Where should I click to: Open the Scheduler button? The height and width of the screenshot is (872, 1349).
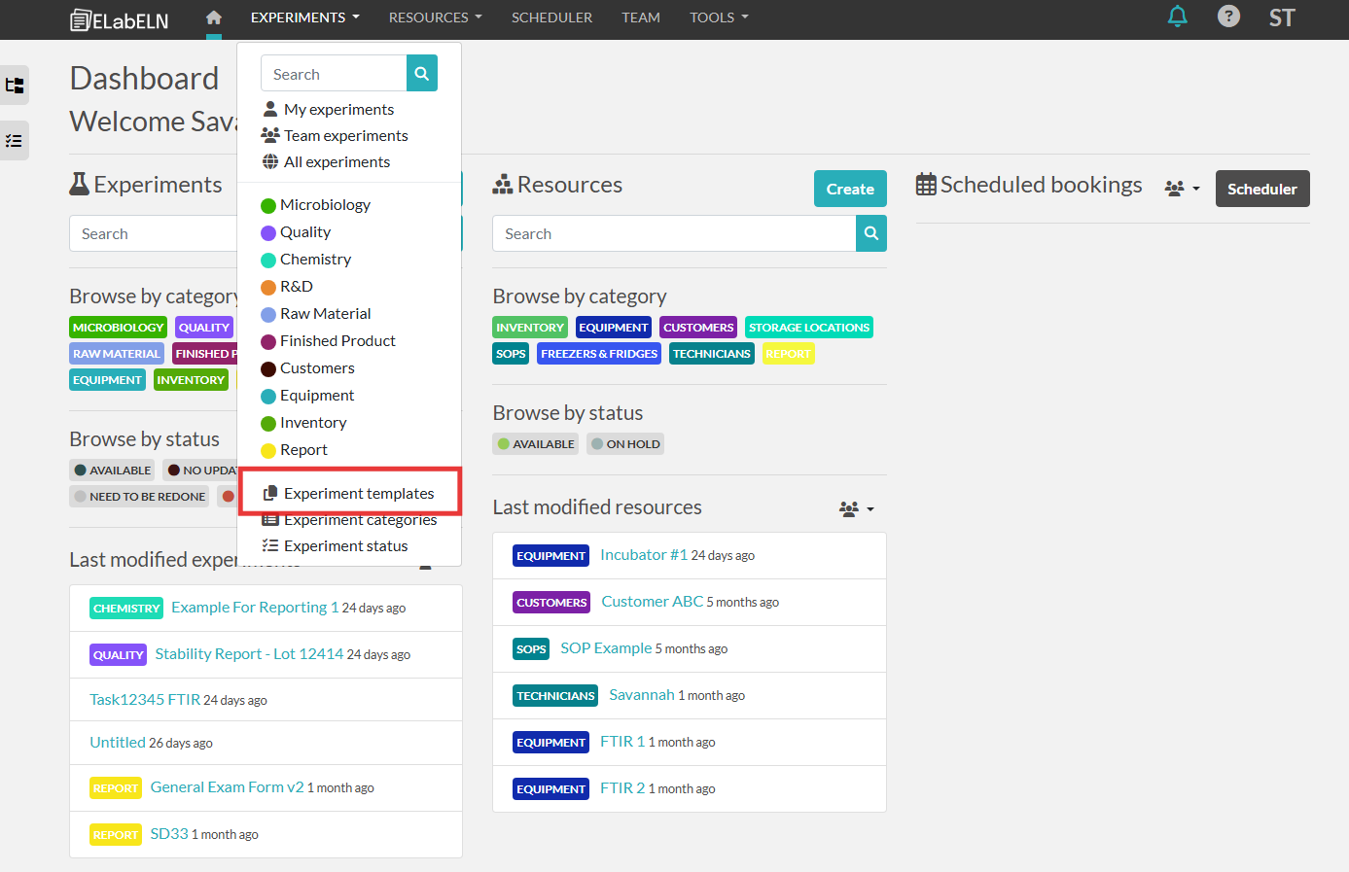coord(1261,189)
